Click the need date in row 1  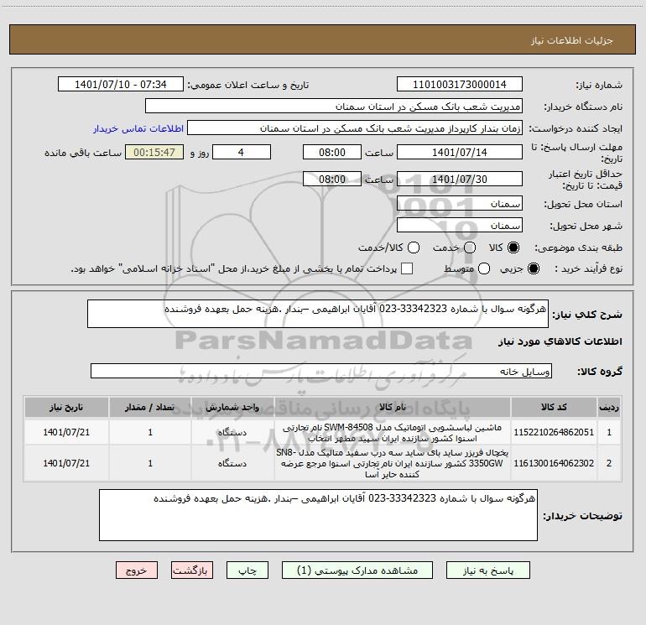pyautogui.click(x=66, y=432)
